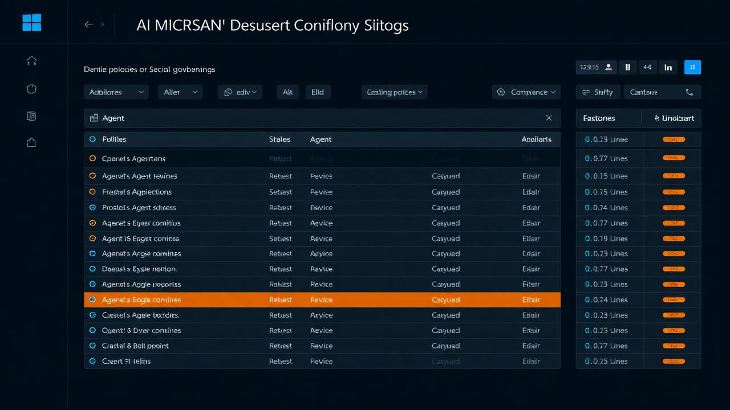Click the Ogent! & Dyer comiines policy name
This screenshot has width=730, height=410.
coord(141,330)
